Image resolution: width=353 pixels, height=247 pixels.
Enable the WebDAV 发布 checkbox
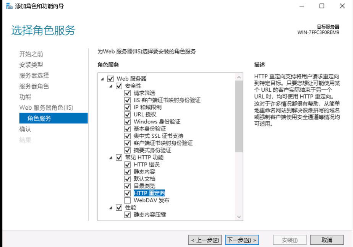128,200
